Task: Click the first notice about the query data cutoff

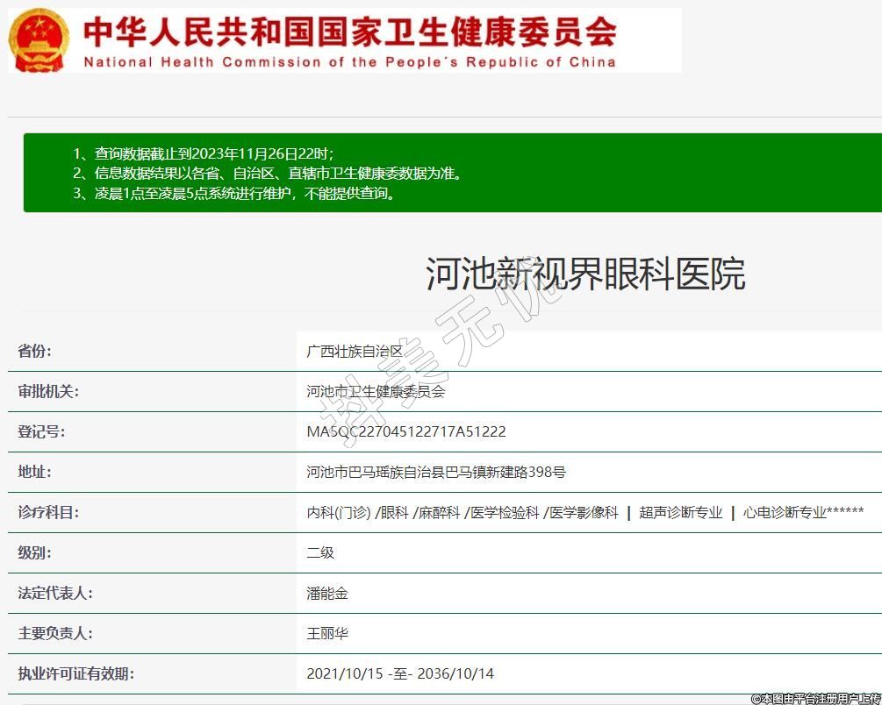Action: (203, 153)
